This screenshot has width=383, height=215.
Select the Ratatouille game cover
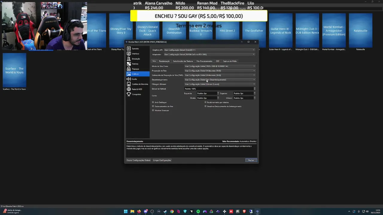coord(361,30)
